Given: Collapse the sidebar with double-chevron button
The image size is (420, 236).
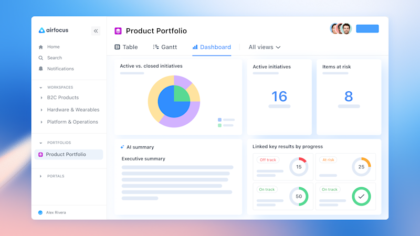Looking at the screenshot, I should tap(96, 31).
